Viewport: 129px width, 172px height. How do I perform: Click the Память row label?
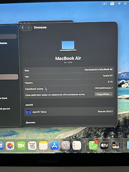pyautogui.click(x=29, y=83)
